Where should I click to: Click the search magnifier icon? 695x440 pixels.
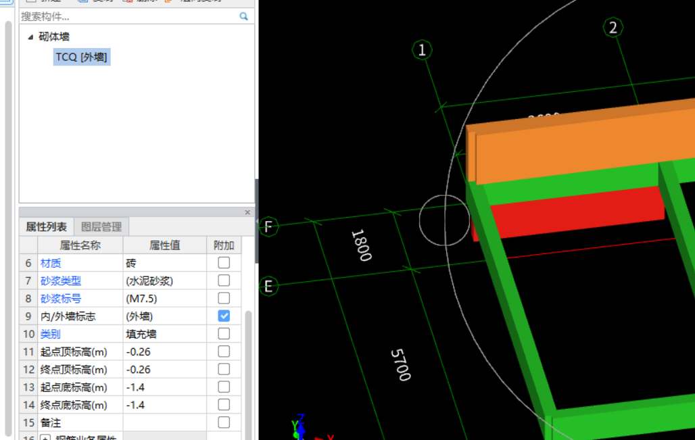click(x=243, y=16)
